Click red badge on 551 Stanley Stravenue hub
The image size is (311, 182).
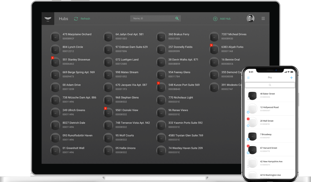click(x=52, y=58)
